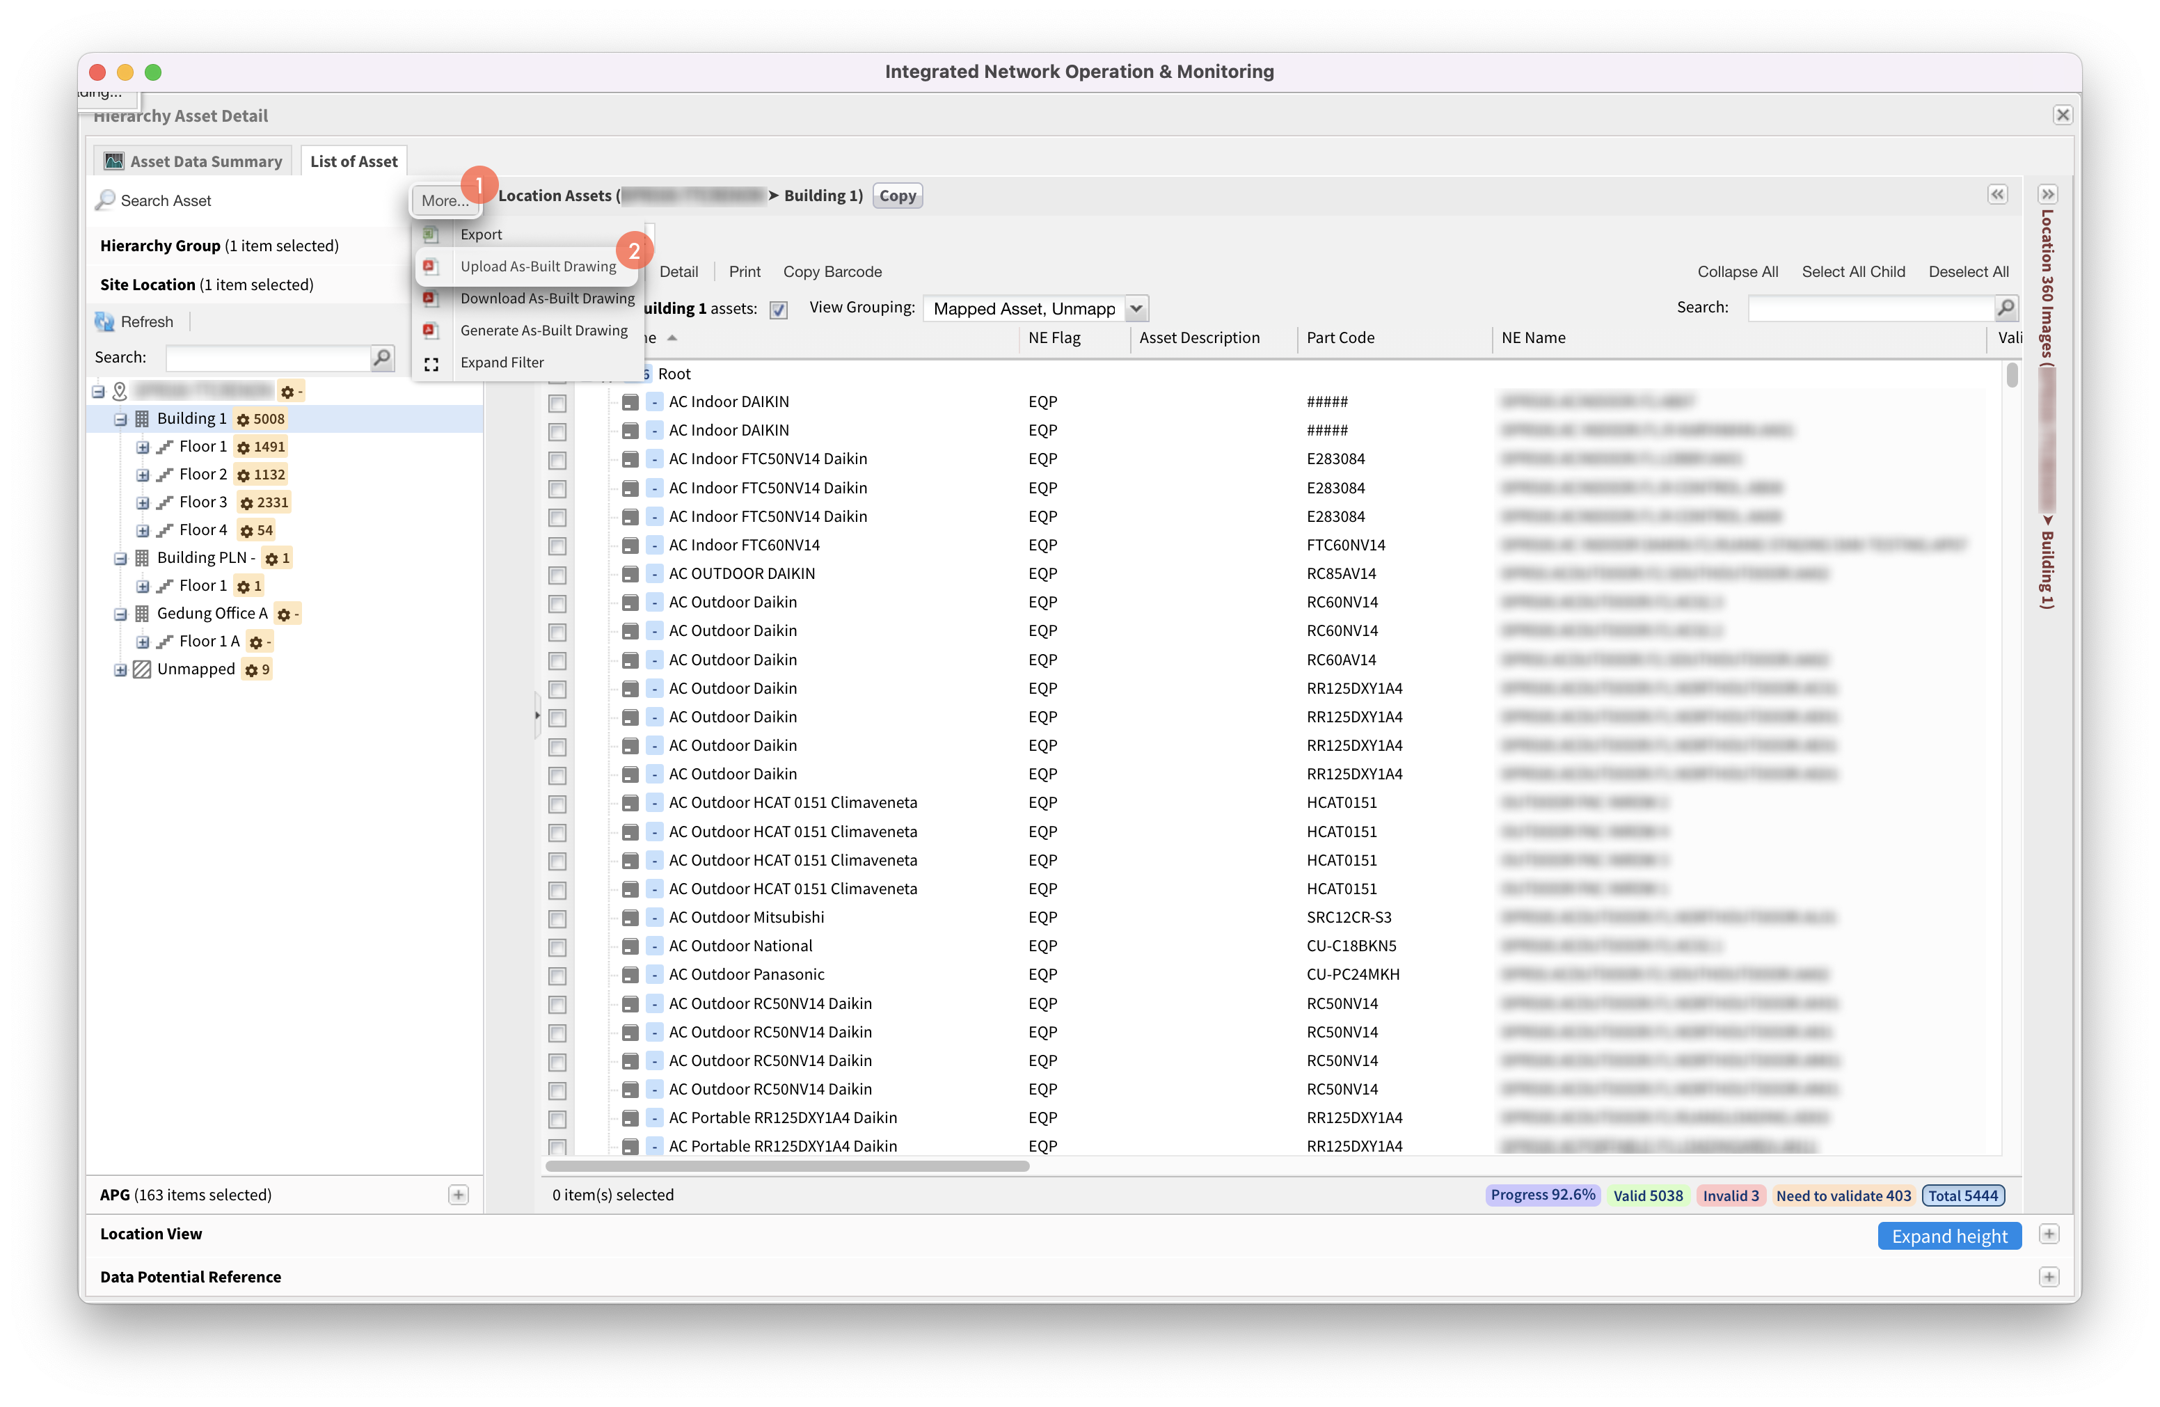Screen dimensions: 2160x1407
Task: Click left panel search magnifier button
Action: click(382, 358)
